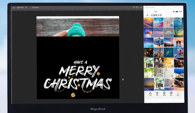Viewport: 195px width, 113px height.
Task: Click the 已选择 2 项 selection count title
Action: (156, 15)
